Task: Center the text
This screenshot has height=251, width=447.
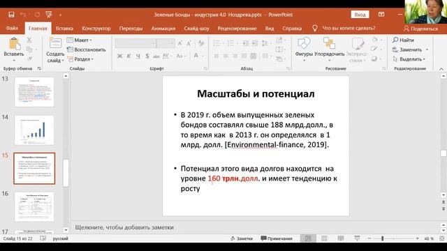Action: 226,56
